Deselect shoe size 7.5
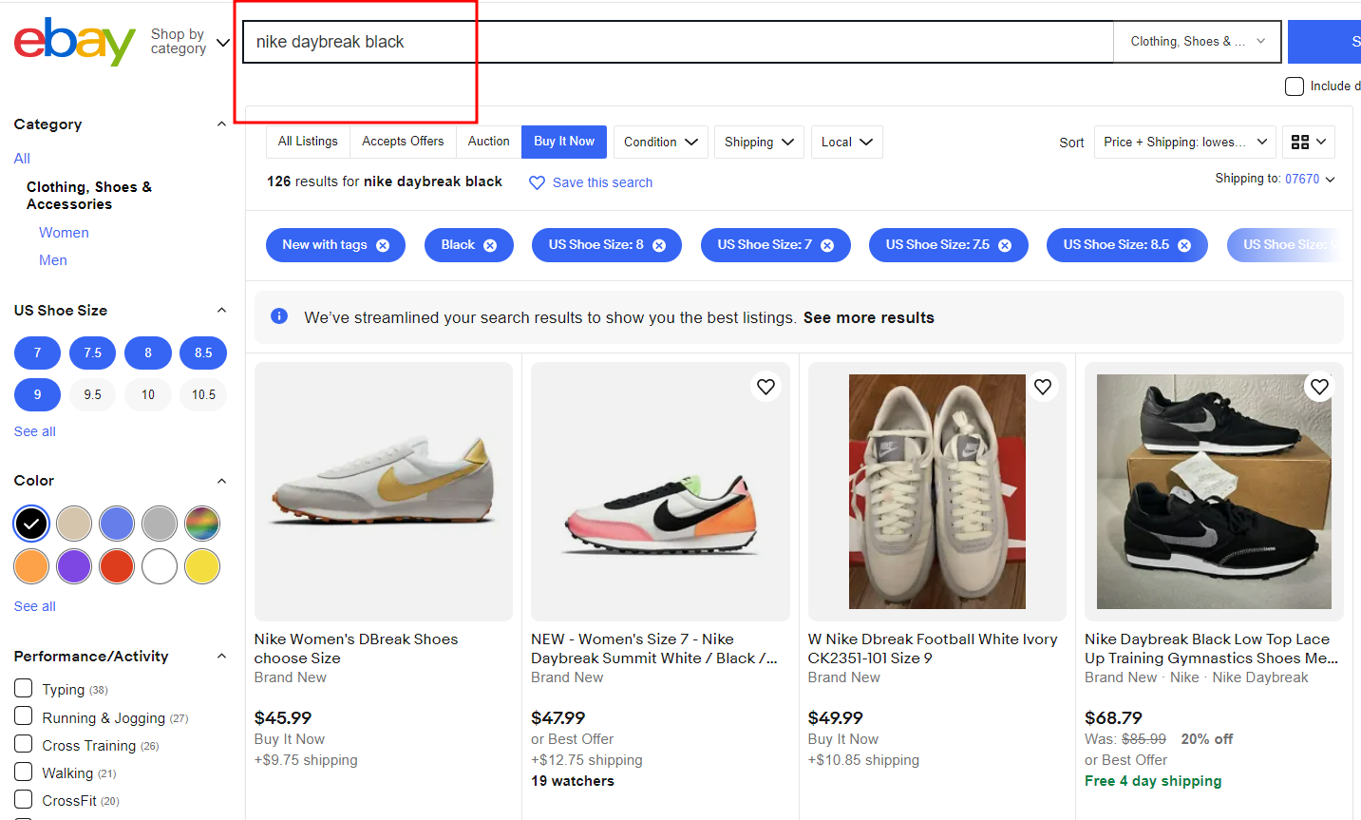The image size is (1361, 820). [92, 353]
